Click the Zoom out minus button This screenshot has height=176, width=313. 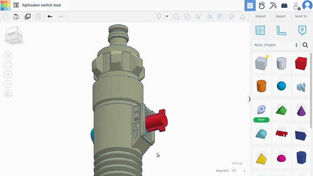[x=8, y=84]
